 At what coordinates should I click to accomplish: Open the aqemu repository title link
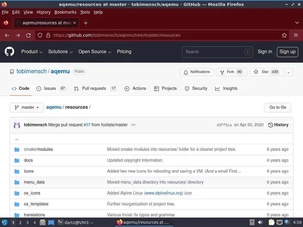(x=60, y=71)
